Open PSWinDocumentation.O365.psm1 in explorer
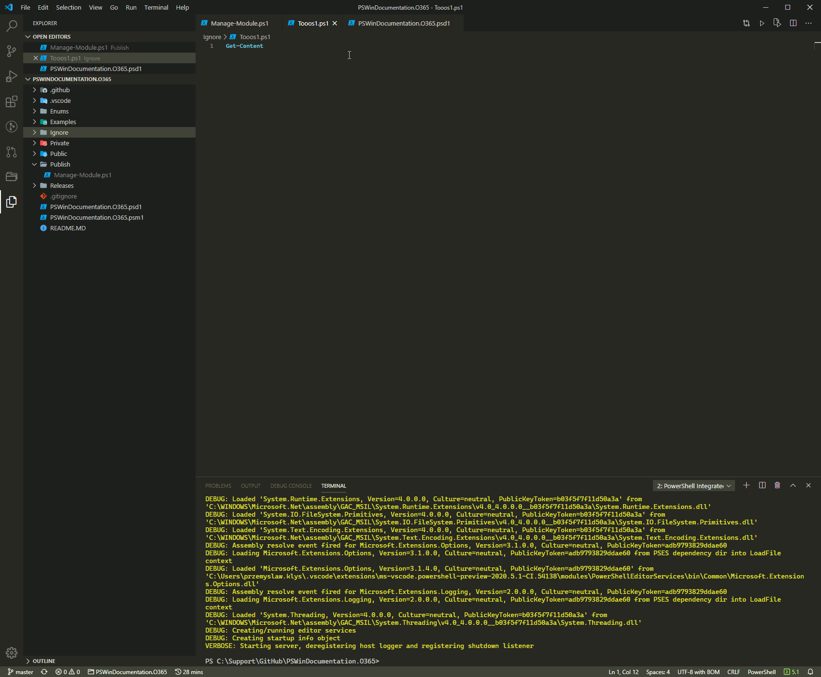The width and height of the screenshot is (821, 677). pyautogui.click(x=109, y=217)
